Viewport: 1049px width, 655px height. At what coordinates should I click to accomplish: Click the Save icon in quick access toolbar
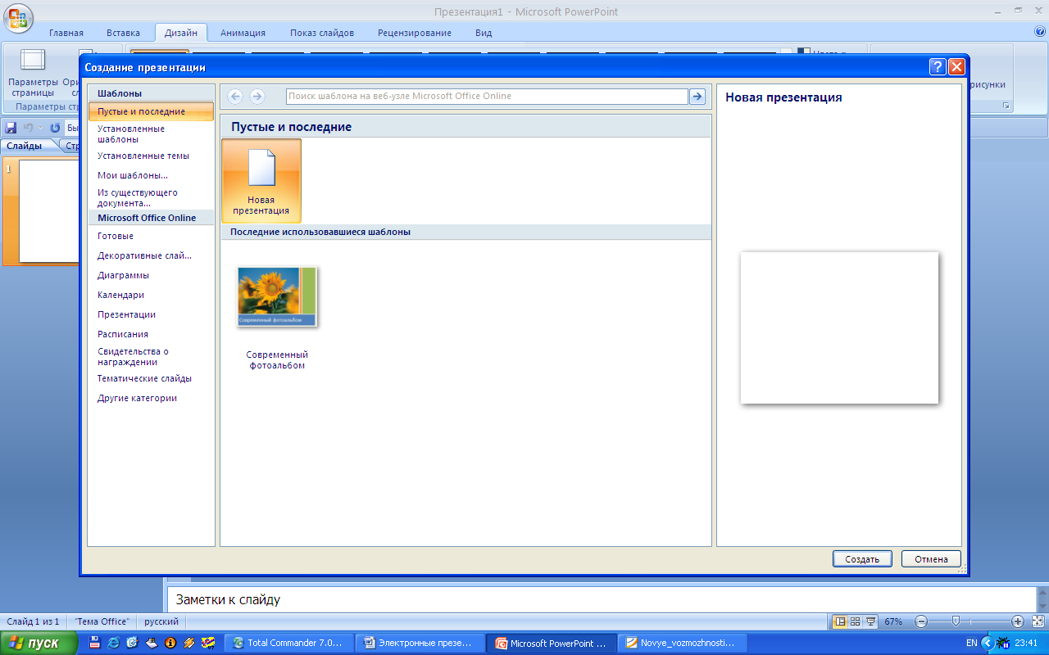pyautogui.click(x=11, y=129)
